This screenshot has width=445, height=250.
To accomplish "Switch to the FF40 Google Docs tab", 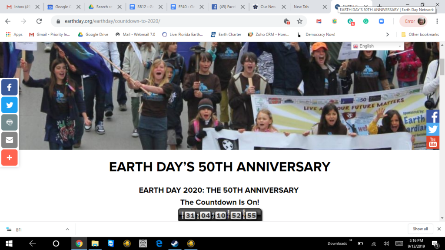I will 183,7.
